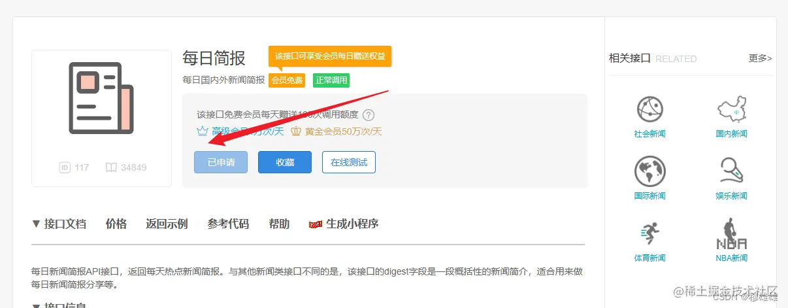This screenshot has width=788, height=308.
Task: Open 在线测试 online test
Action: pos(349,162)
